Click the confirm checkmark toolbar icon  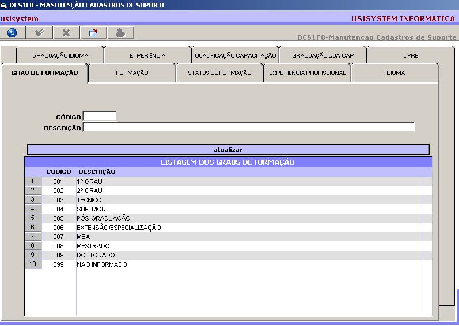[x=39, y=32]
